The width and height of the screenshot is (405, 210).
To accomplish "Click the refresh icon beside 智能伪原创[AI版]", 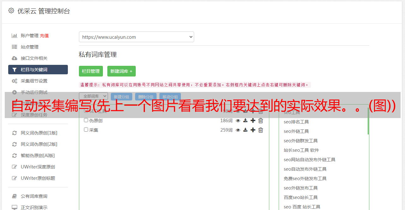I will [15, 156].
